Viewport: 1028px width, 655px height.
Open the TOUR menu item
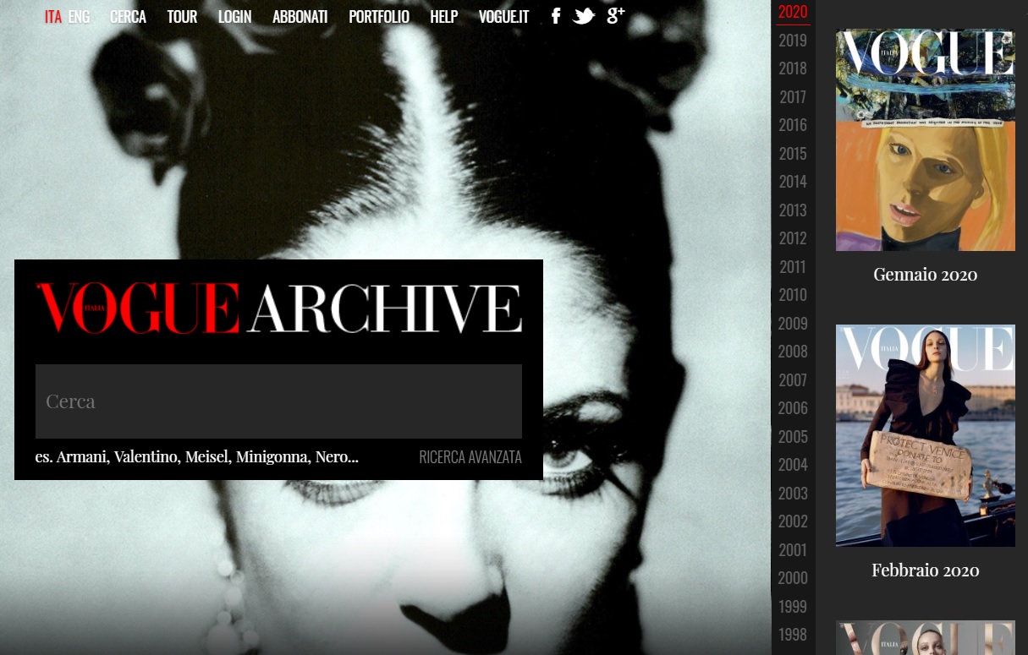[182, 17]
